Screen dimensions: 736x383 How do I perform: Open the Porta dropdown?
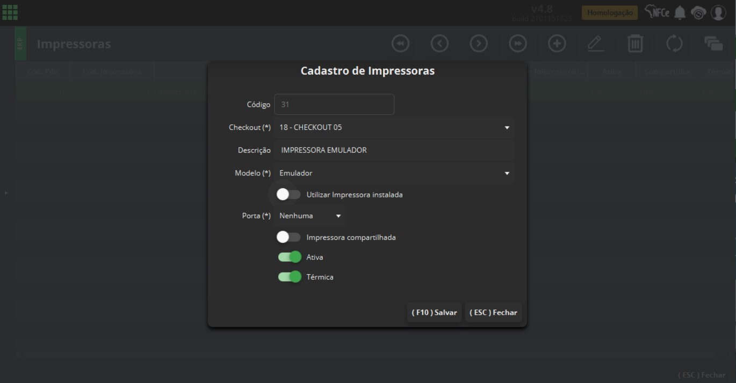[310, 216]
